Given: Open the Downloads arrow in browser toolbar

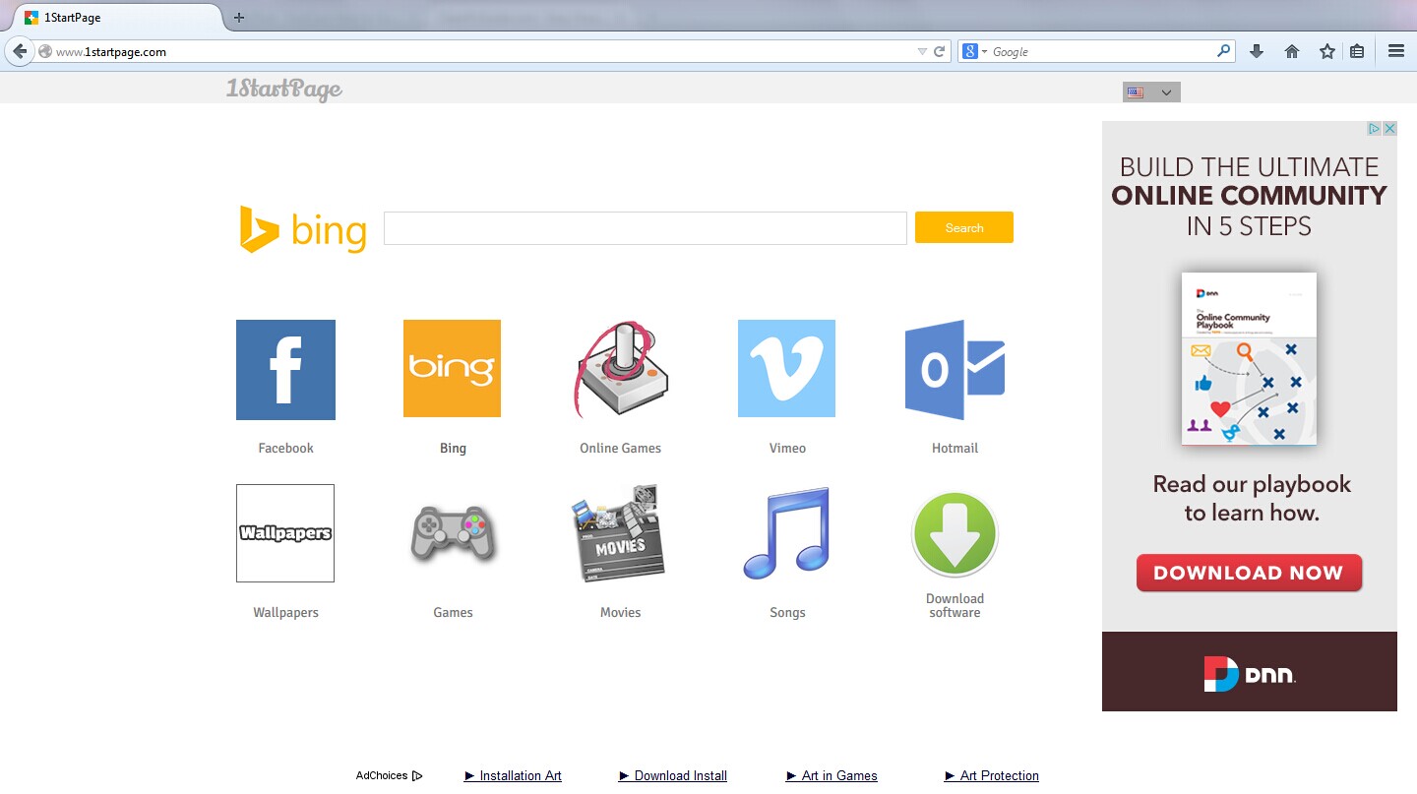Looking at the screenshot, I should [x=1256, y=51].
